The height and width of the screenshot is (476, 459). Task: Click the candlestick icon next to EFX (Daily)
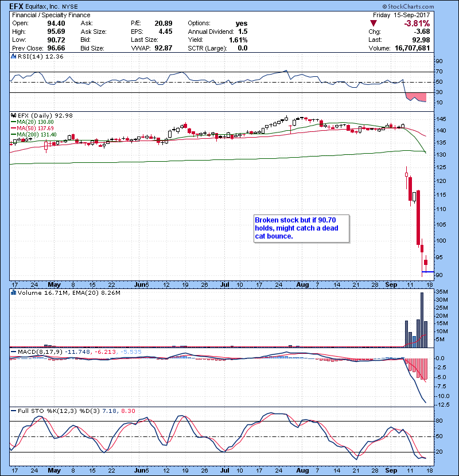13,115
